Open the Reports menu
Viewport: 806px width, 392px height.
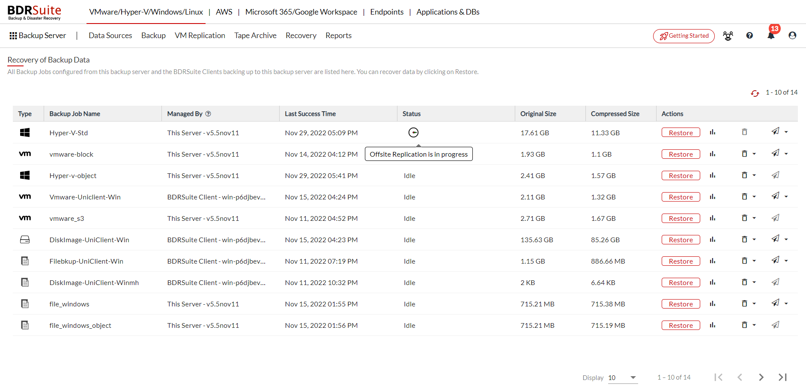click(x=338, y=36)
